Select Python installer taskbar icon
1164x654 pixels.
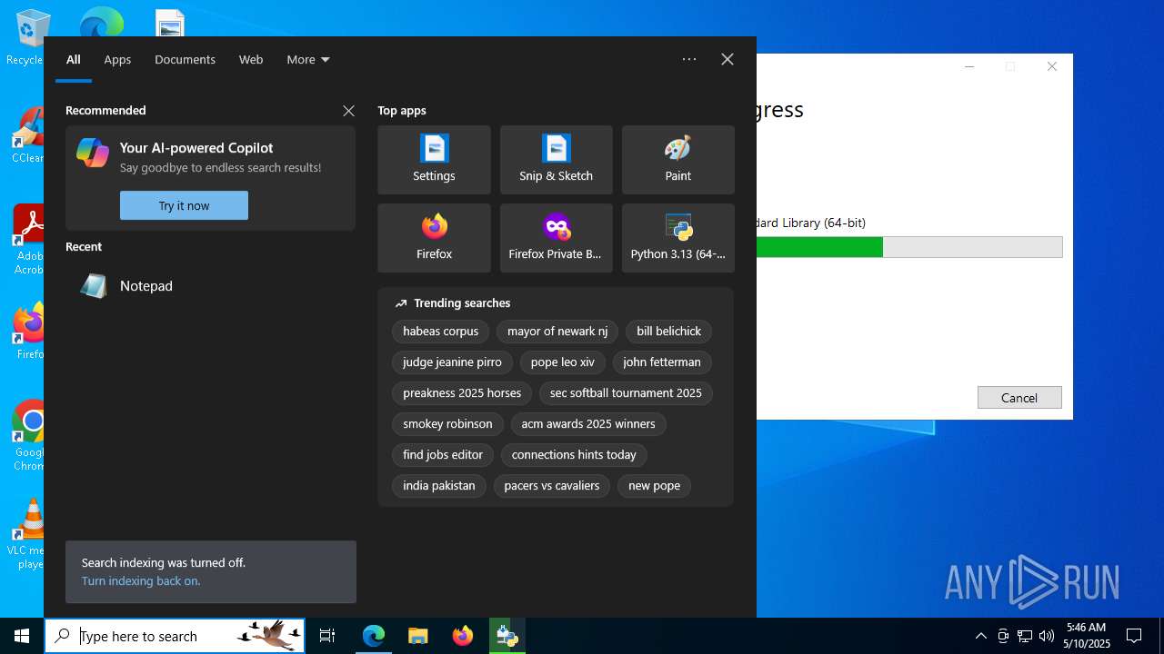pos(507,636)
